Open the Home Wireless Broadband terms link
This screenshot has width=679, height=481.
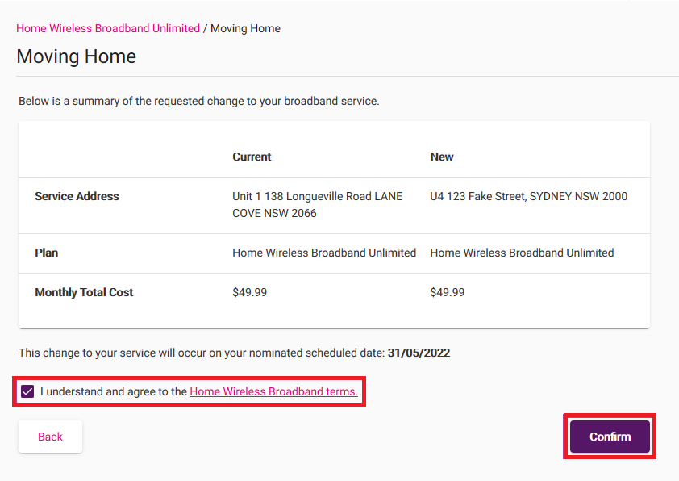pyautogui.click(x=274, y=391)
